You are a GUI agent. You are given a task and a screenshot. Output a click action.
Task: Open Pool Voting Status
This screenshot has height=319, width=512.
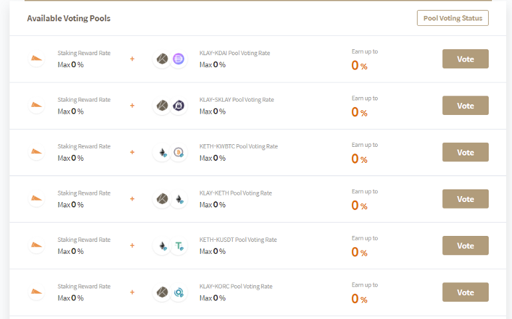(x=453, y=18)
